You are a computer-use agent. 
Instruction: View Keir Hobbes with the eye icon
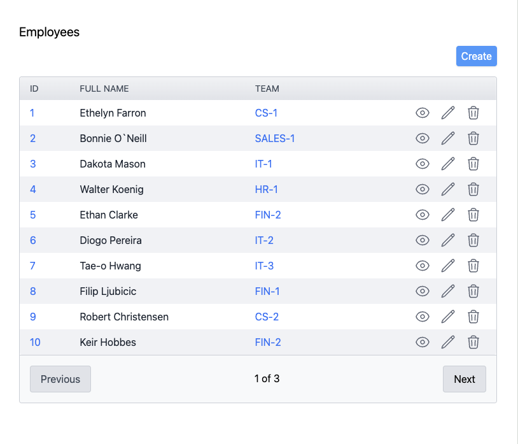pos(422,342)
